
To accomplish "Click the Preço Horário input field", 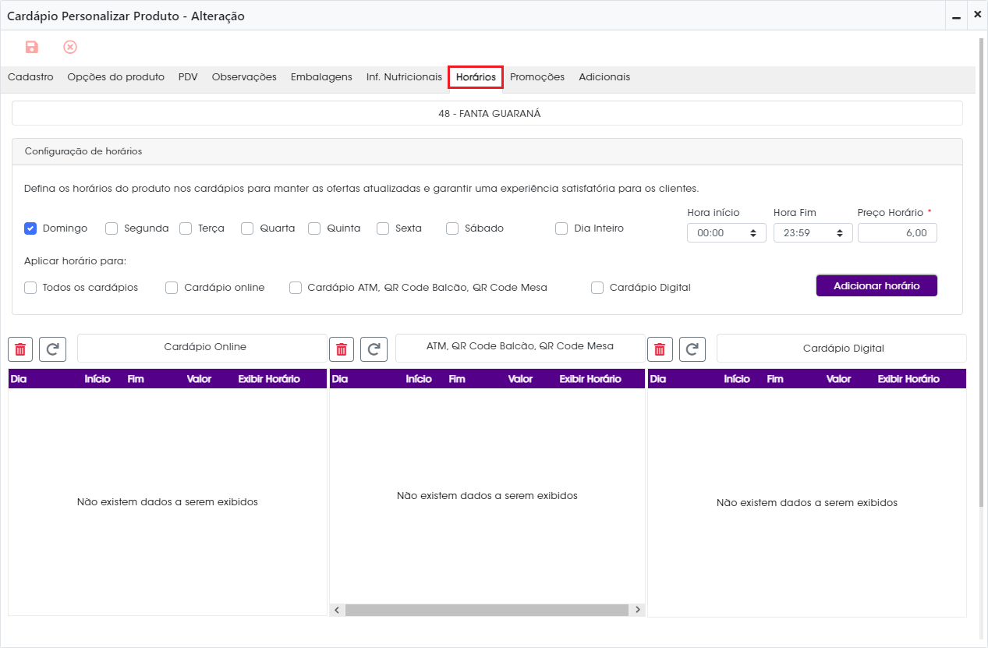I will 898,233.
